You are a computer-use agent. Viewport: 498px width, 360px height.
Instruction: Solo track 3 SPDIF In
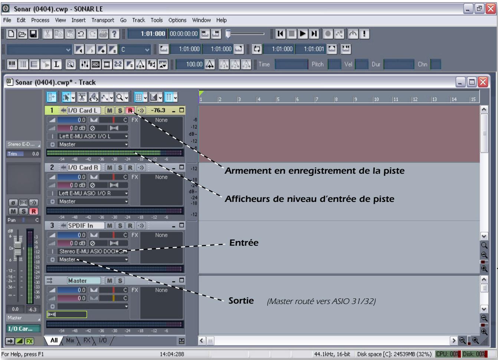point(120,225)
